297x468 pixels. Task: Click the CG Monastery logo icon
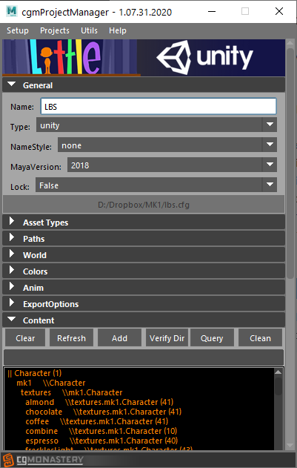(x=7, y=460)
